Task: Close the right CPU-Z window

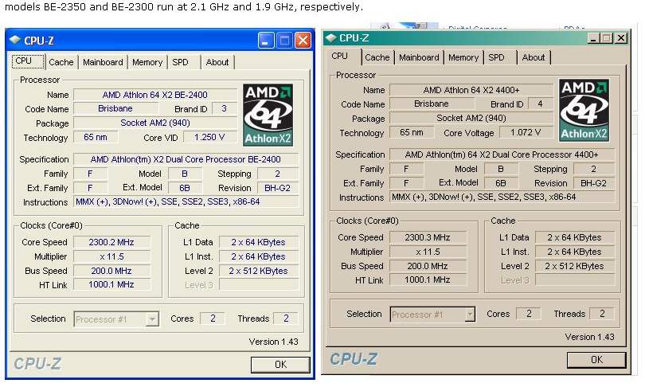Action: [x=621, y=38]
